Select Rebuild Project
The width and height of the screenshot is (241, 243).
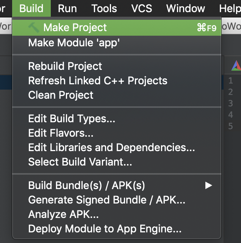click(x=65, y=66)
